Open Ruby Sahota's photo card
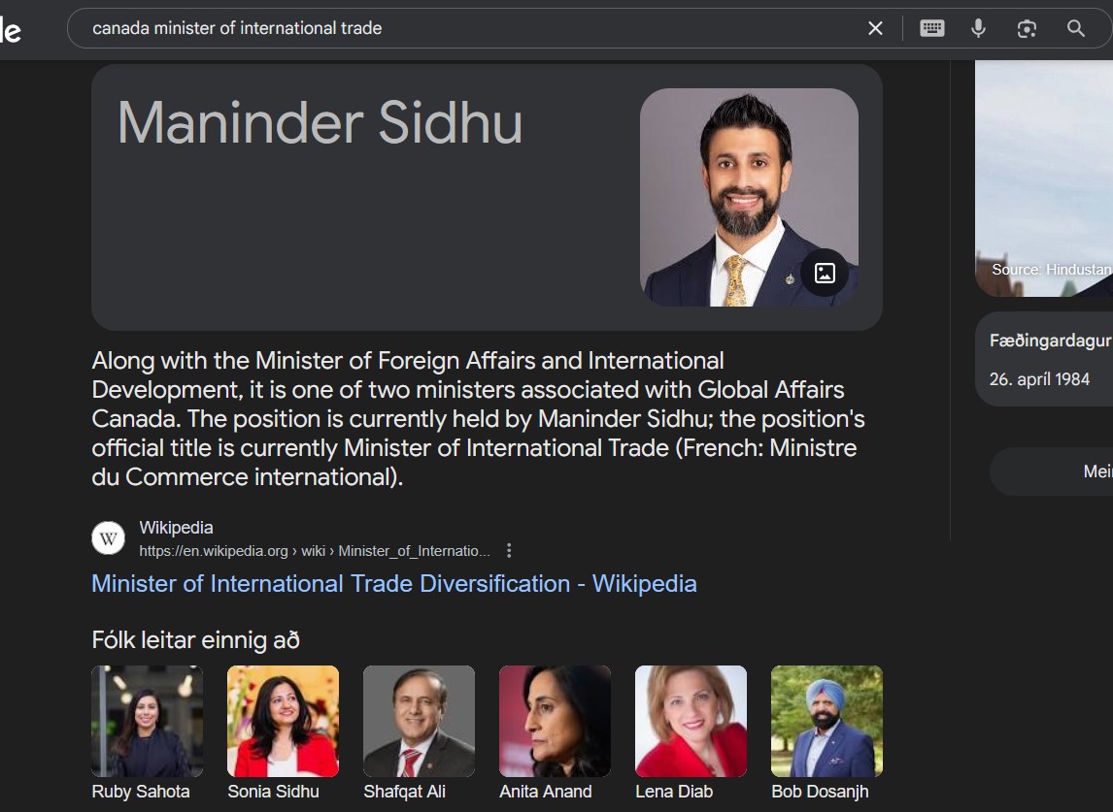Image resolution: width=1113 pixels, height=812 pixels. pos(147,721)
